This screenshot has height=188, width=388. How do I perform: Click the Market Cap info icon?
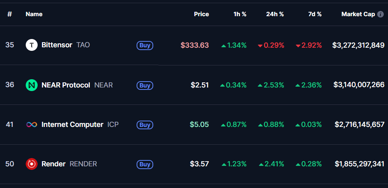coord(380,14)
